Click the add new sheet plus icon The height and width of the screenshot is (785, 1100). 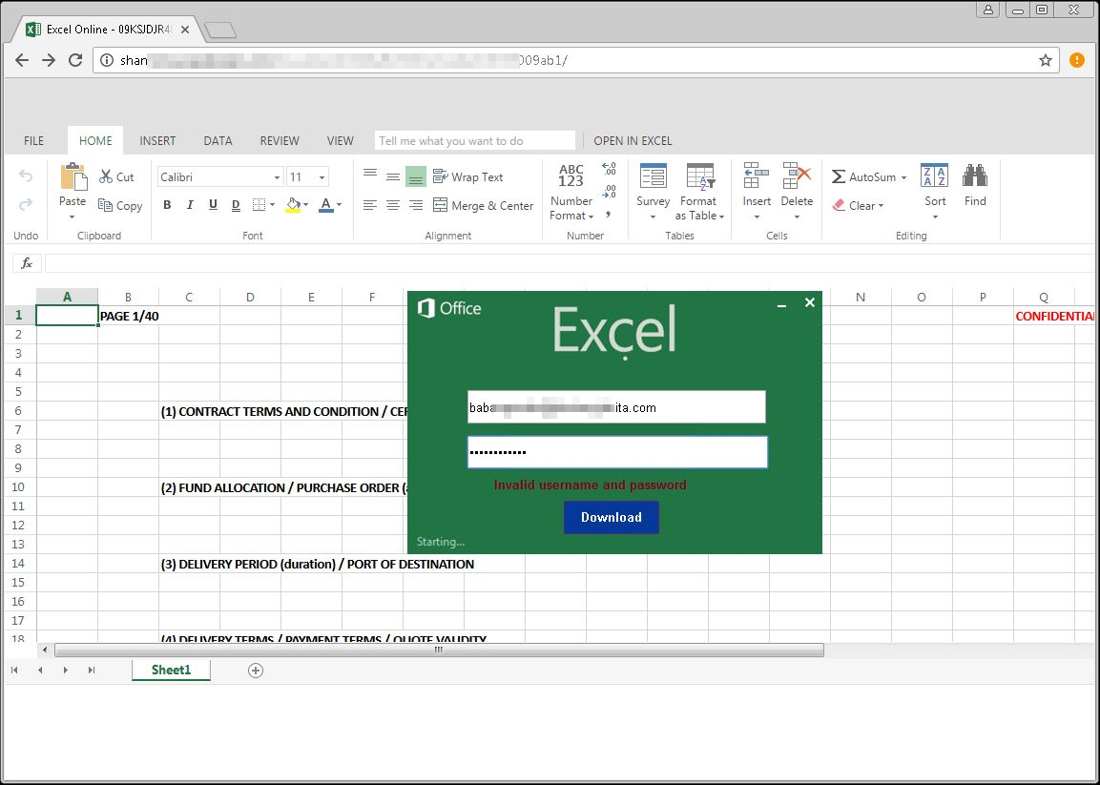coord(256,671)
